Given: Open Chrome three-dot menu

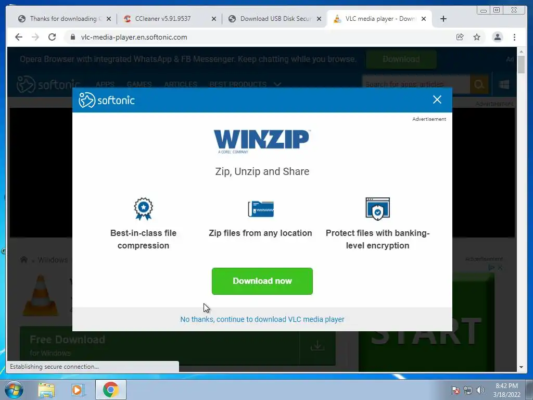Looking at the screenshot, I should [x=514, y=37].
